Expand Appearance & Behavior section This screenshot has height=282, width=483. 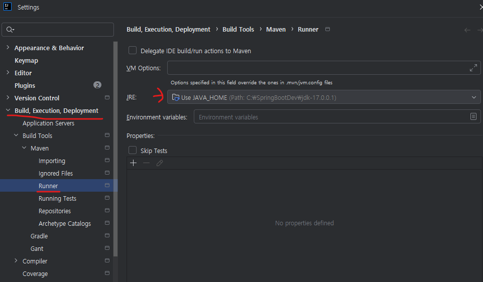coord(8,47)
